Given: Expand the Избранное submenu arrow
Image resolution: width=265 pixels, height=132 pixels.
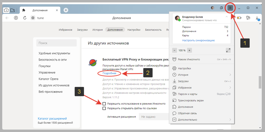Looking at the screenshot, I should click(x=230, y=88).
